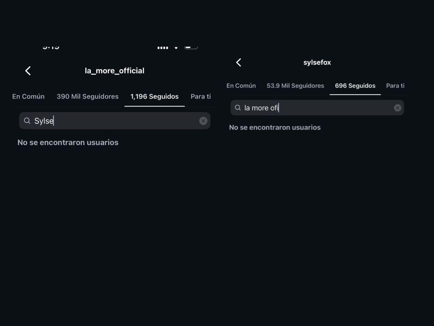Tap magnifier icon beside "Sylse" query

(x=27, y=121)
